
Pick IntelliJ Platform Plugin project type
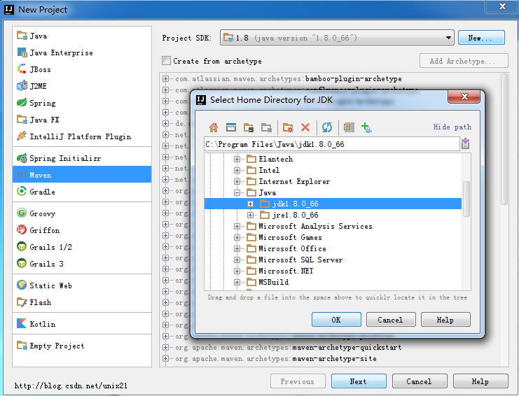tap(82, 136)
